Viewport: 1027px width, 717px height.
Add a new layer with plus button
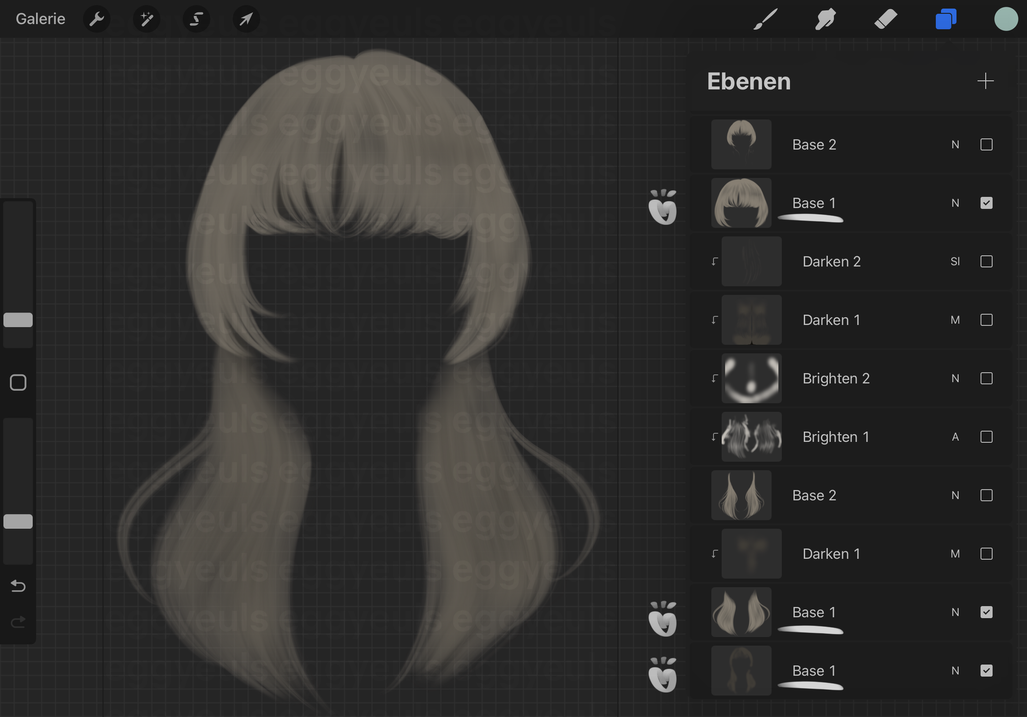pos(985,81)
